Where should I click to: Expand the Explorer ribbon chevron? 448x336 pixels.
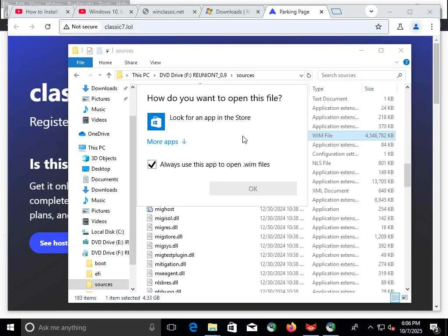(396, 62)
